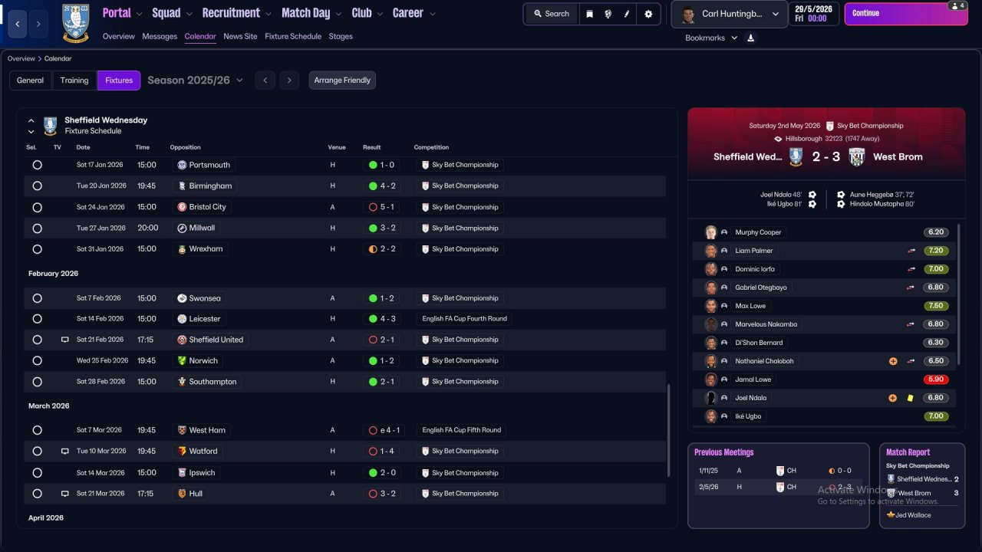Click the star icon beside Jed Wallace
The height and width of the screenshot is (552, 982).
pos(891,515)
